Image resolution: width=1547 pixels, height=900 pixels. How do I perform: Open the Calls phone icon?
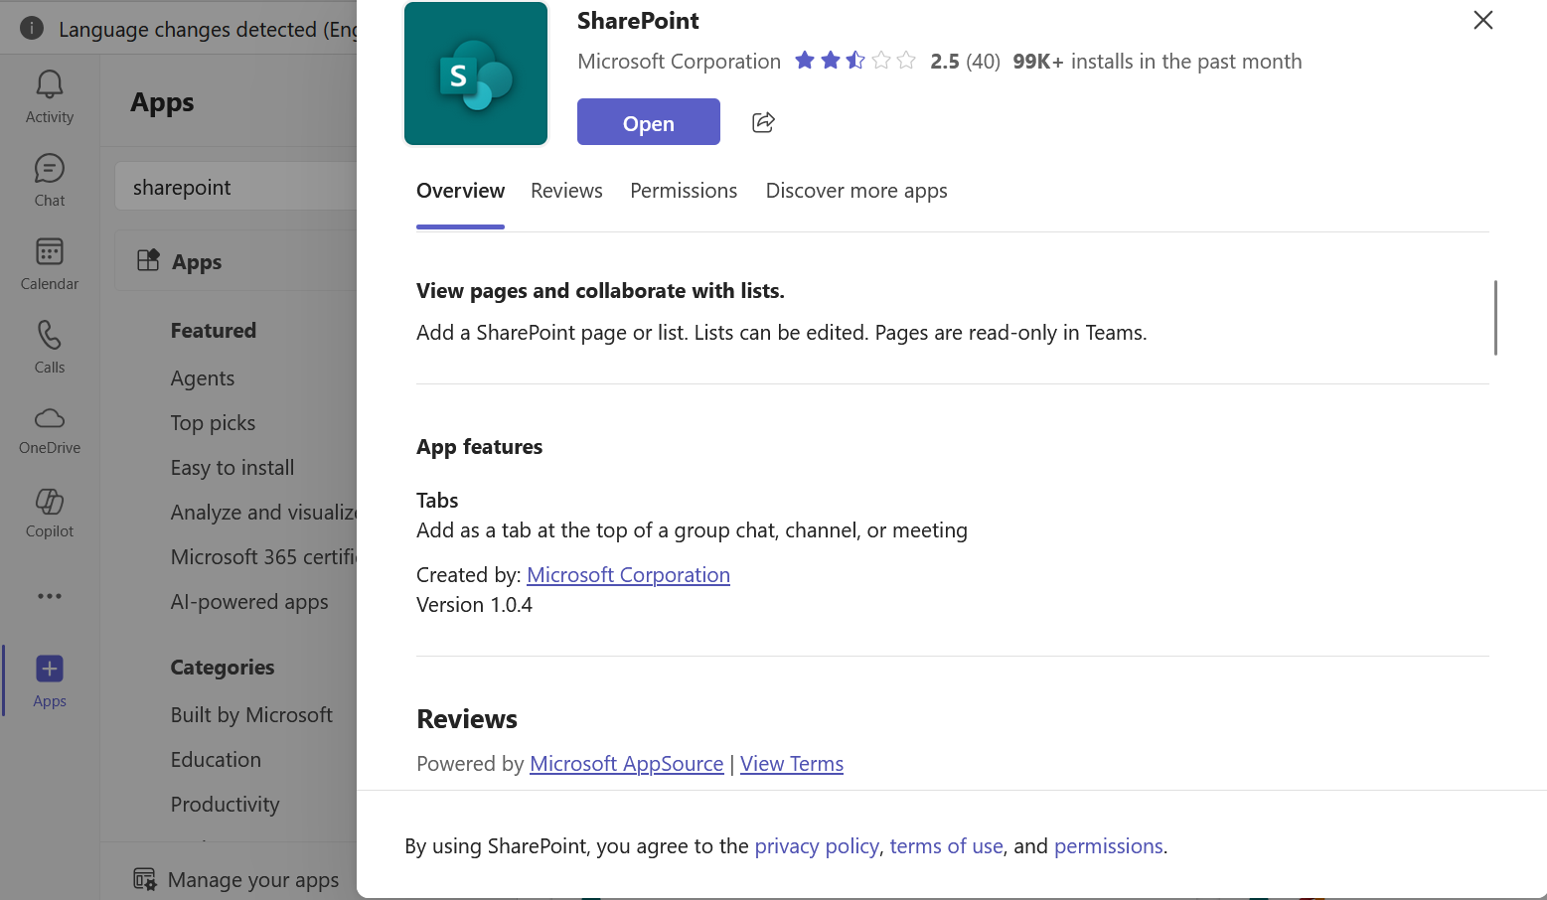click(x=50, y=335)
